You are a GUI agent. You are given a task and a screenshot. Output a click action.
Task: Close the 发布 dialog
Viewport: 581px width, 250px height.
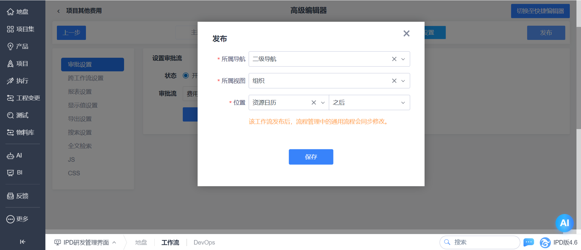(x=406, y=33)
